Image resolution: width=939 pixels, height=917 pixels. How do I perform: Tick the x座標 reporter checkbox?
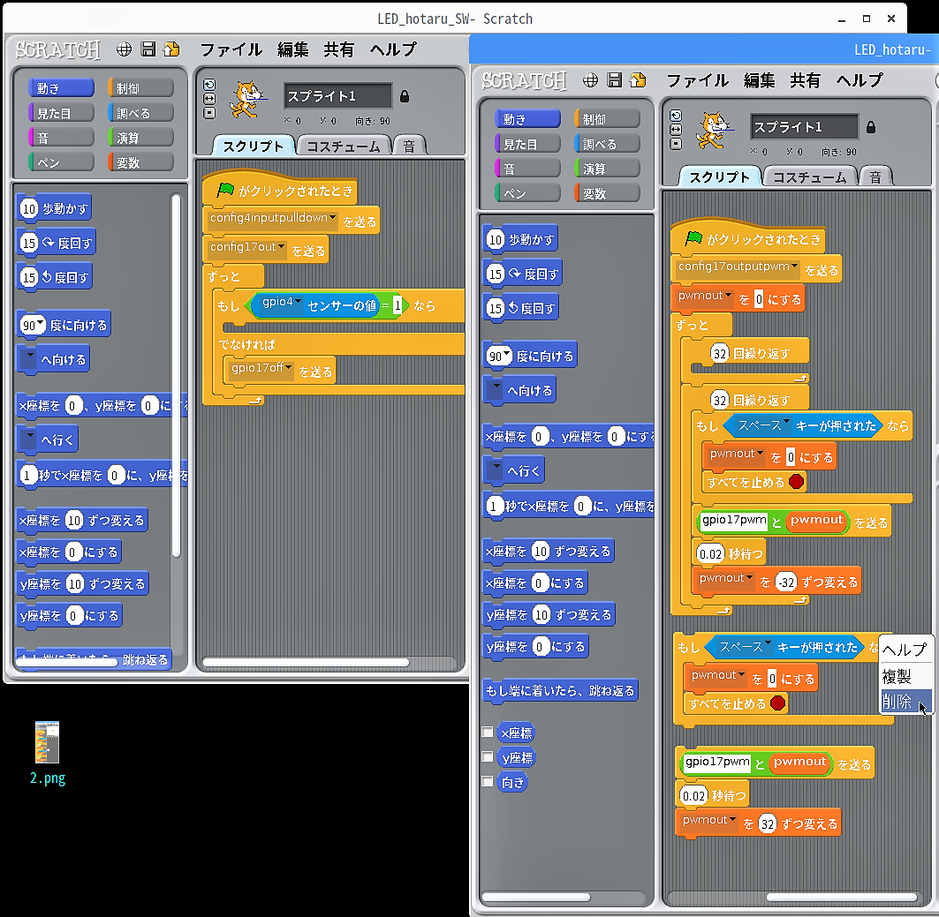click(x=488, y=733)
